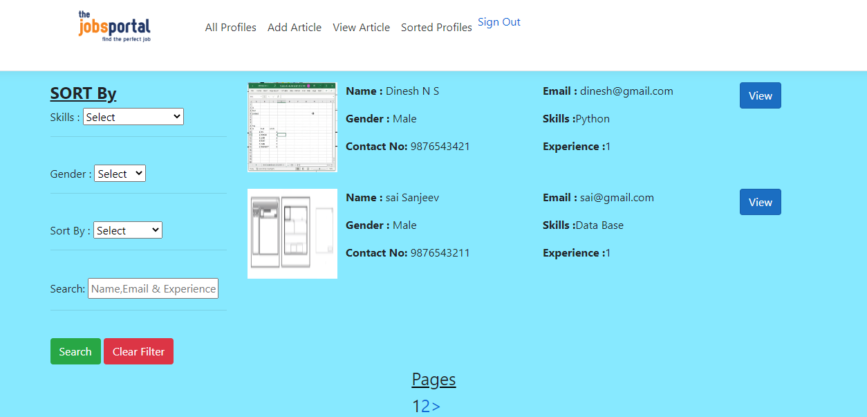This screenshot has height=417, width=867.
Task: Navigate to View Article
Action: (361, 28)
